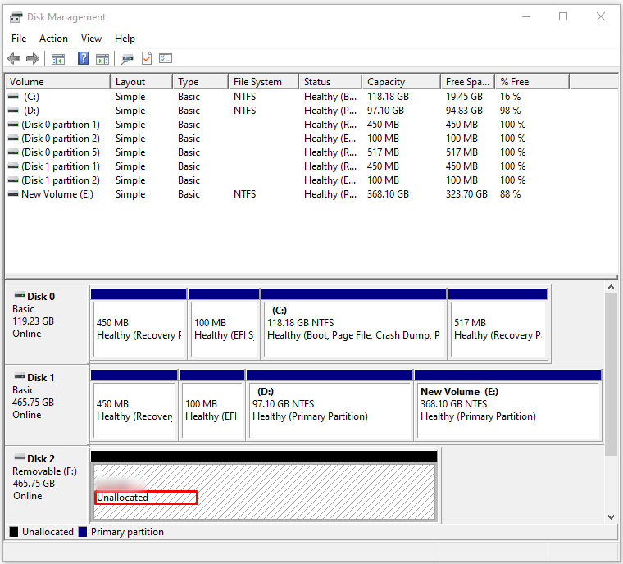Click the Properties checkmark sheet icon
Image resolution: width=623 pixels, height=564 pixels.
147,59
